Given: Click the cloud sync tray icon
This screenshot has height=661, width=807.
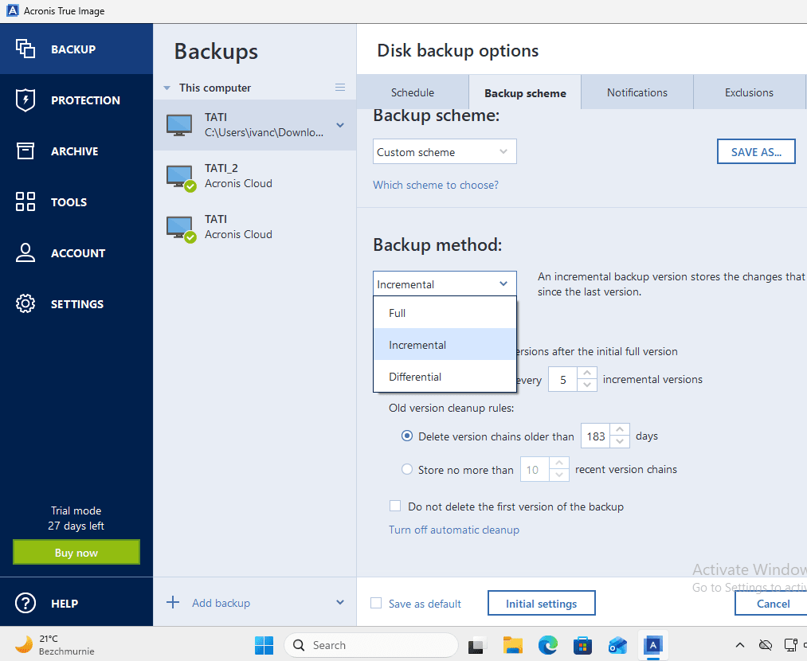Looking at the screenshot, I should click(766, 645).
